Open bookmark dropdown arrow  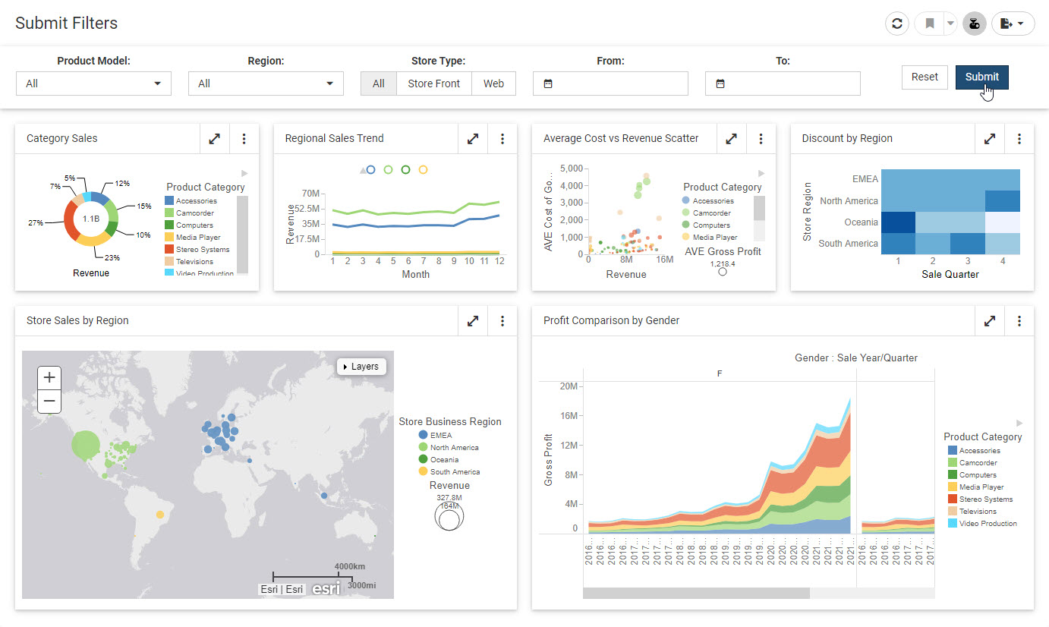[950, 24]
